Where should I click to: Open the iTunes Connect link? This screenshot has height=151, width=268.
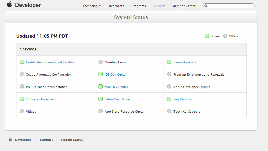[x=185, y=62]
